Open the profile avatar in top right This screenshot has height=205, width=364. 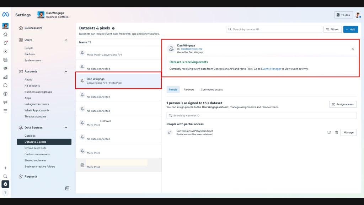pos(358,15)
